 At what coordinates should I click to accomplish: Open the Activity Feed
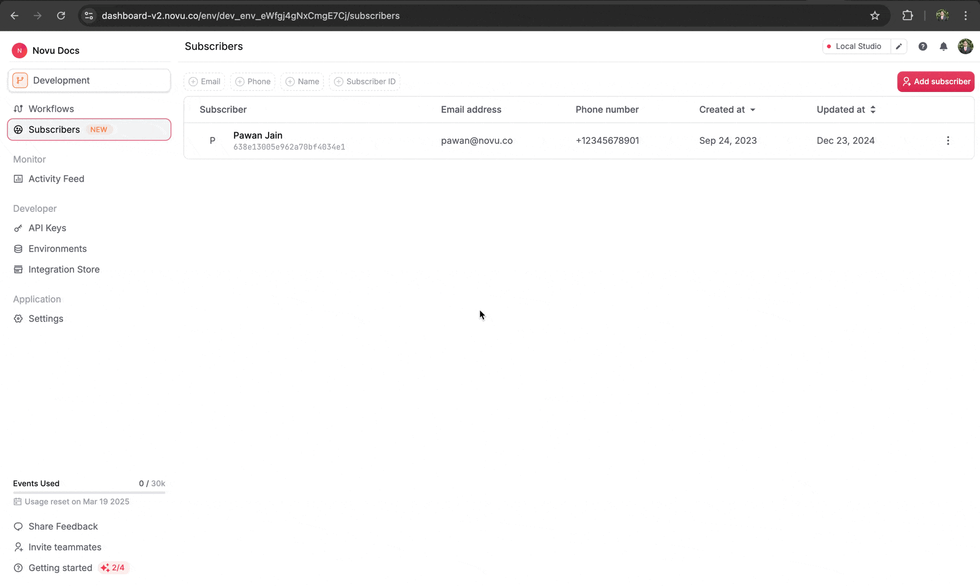click(56, 179)
